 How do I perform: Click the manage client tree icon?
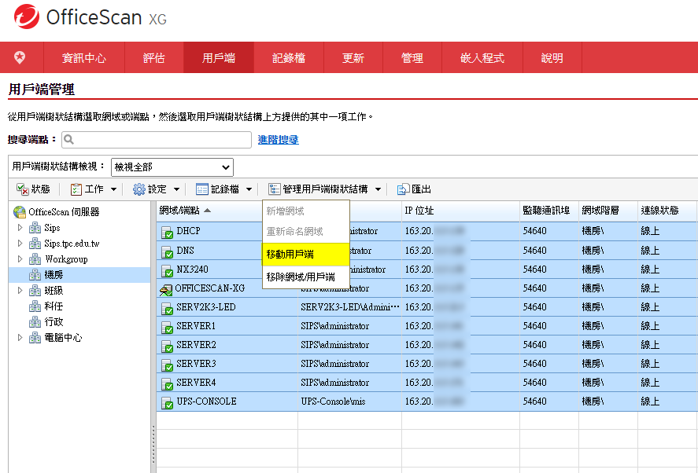point(274,189)
